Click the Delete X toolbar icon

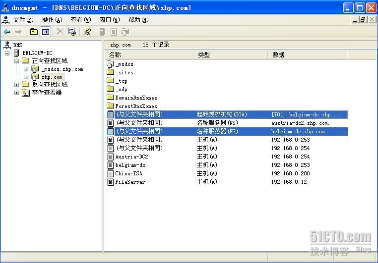tap(60, 32)
